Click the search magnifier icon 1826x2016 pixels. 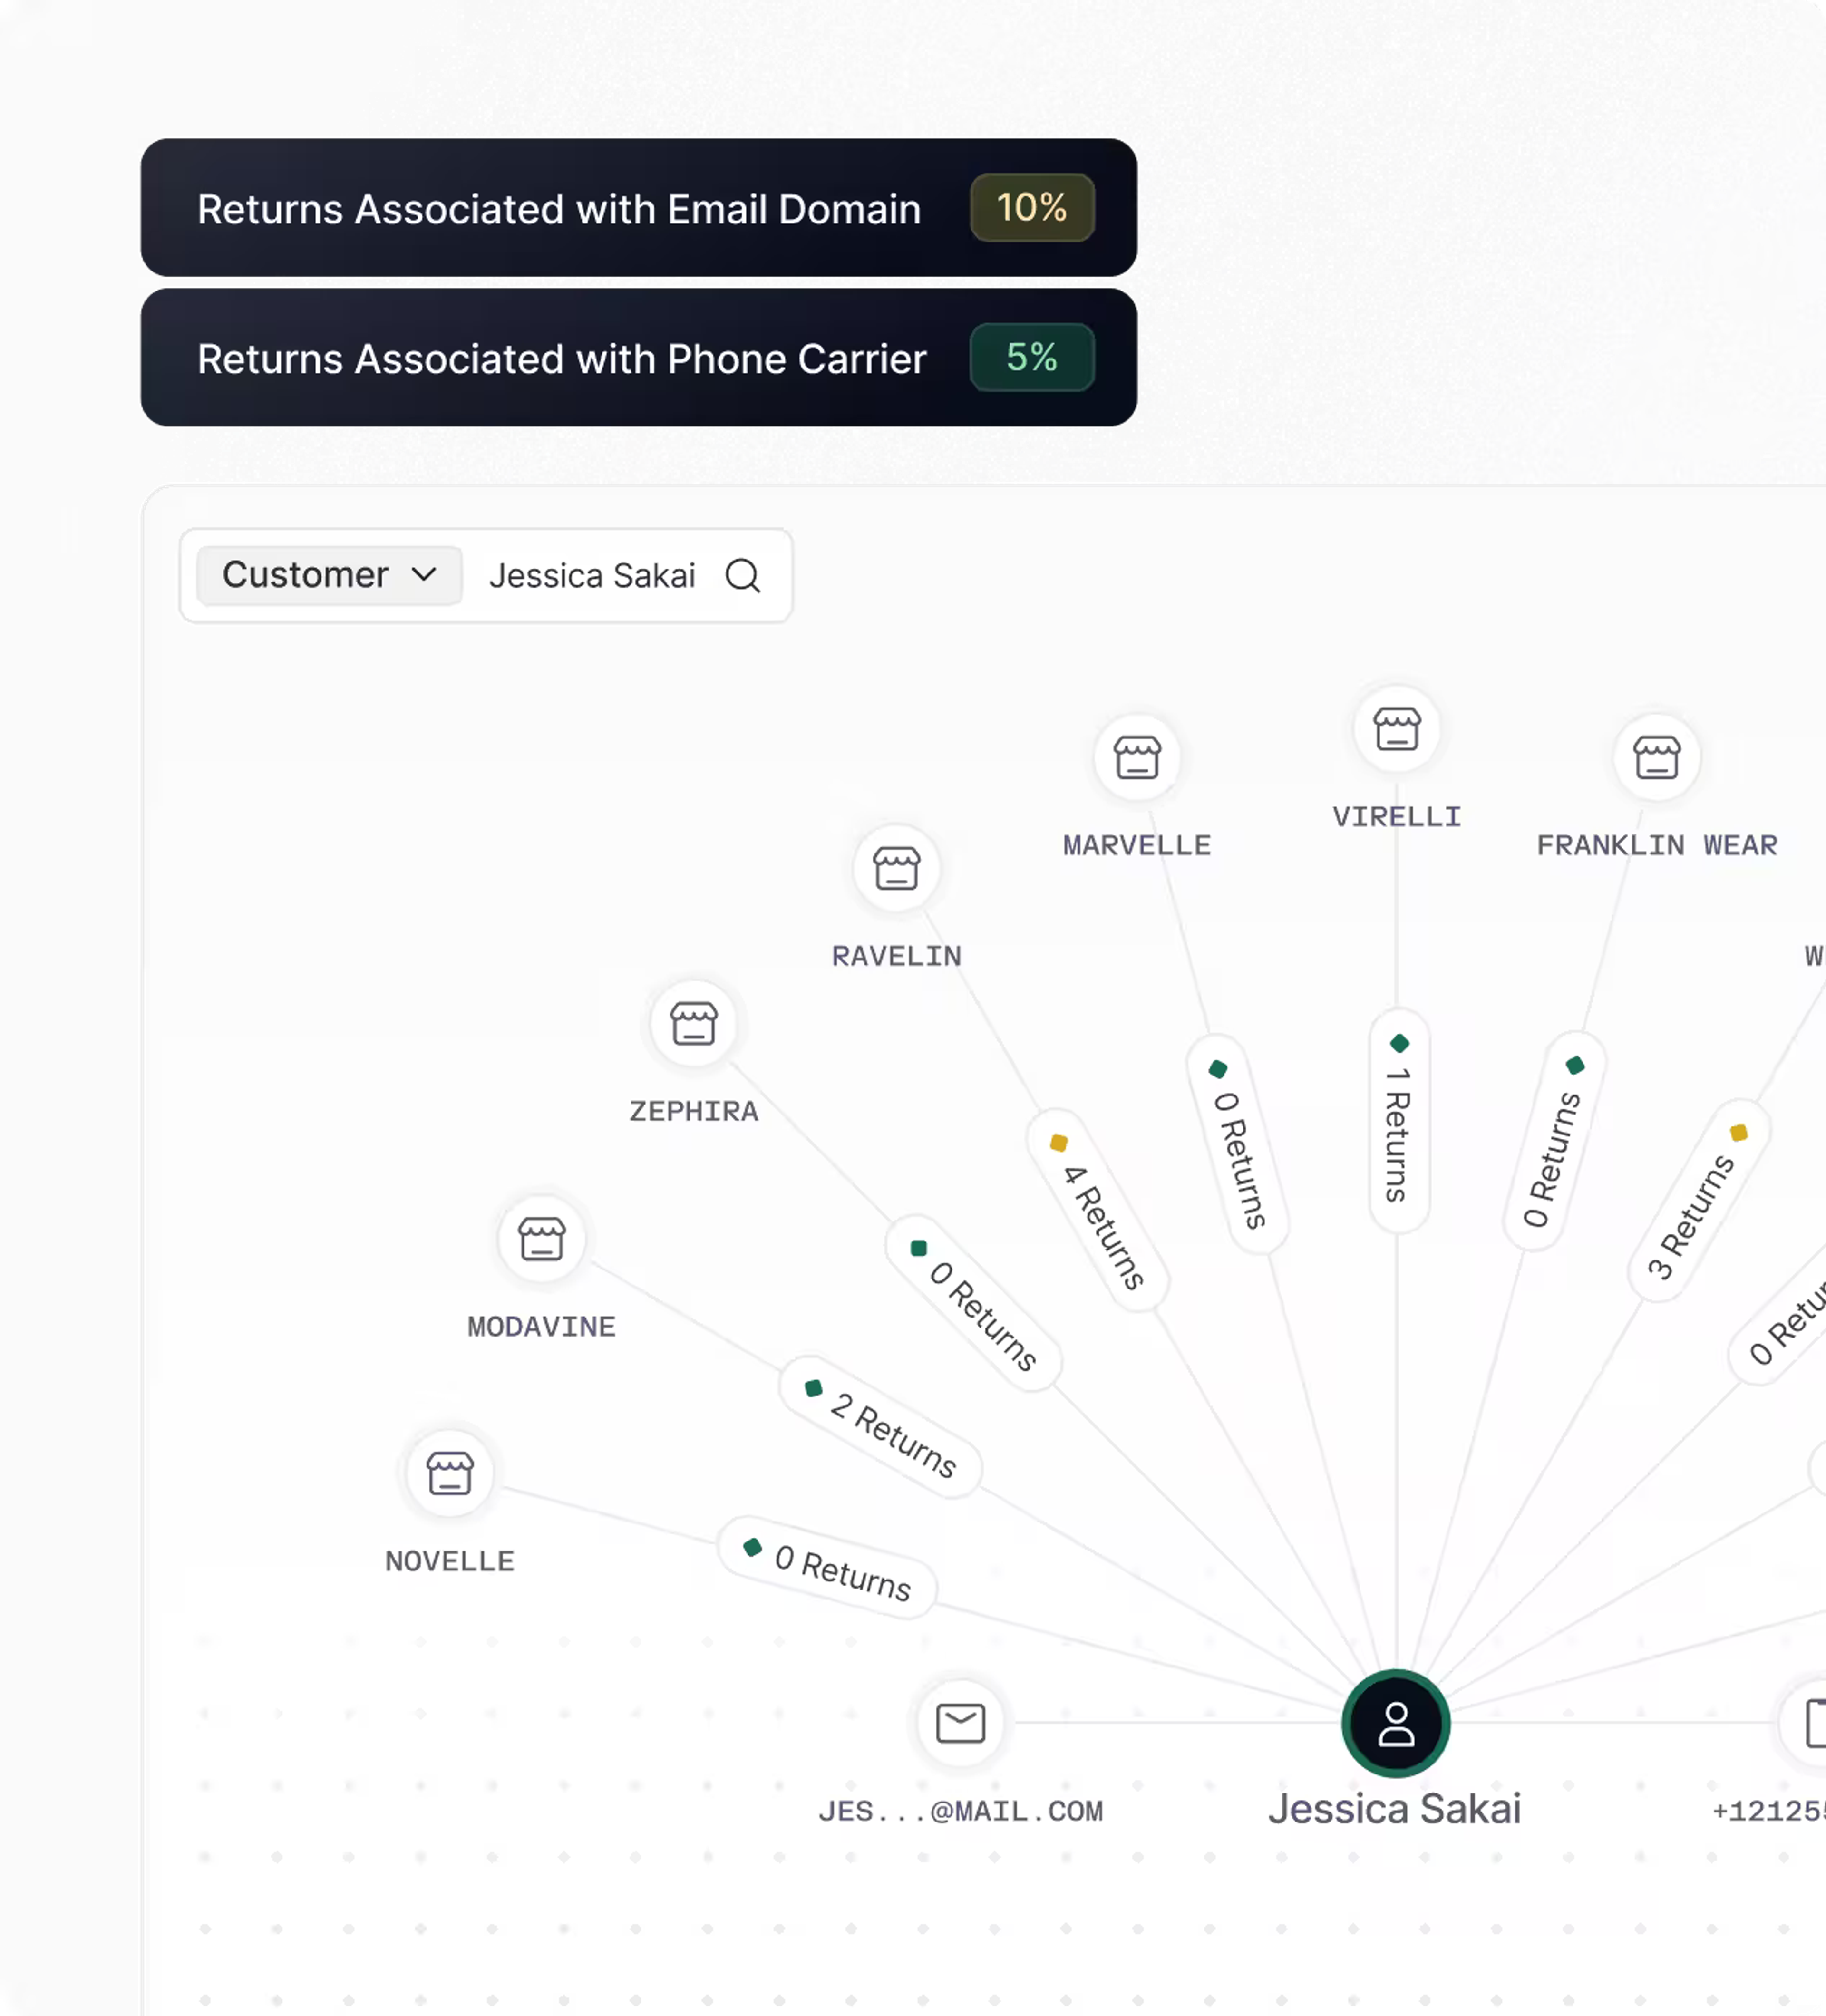click(742, 576)
